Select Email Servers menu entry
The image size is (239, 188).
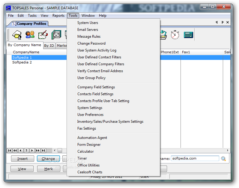coord(114,30)
